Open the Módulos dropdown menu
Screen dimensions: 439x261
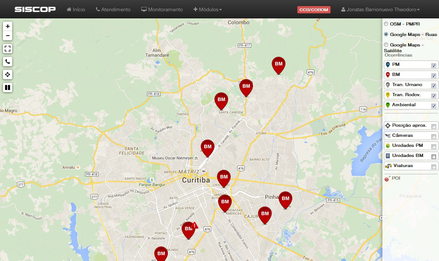coord(208,9)
